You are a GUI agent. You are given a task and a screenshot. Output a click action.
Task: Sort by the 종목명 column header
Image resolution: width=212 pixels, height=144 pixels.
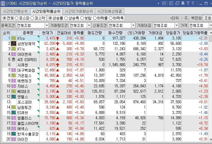coord(28,33)
